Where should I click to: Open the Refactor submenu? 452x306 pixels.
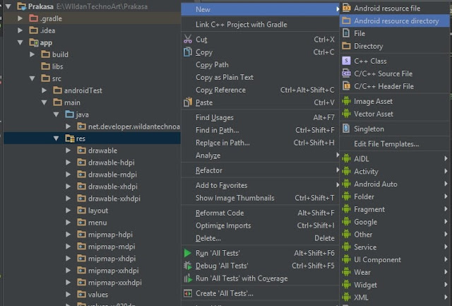point(260,170)
